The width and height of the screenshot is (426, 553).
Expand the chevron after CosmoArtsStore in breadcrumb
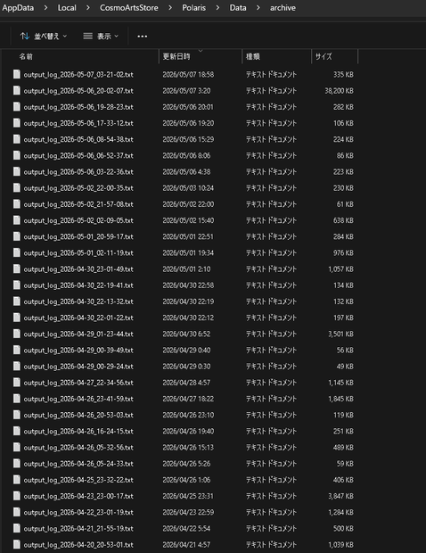(170, 8)
